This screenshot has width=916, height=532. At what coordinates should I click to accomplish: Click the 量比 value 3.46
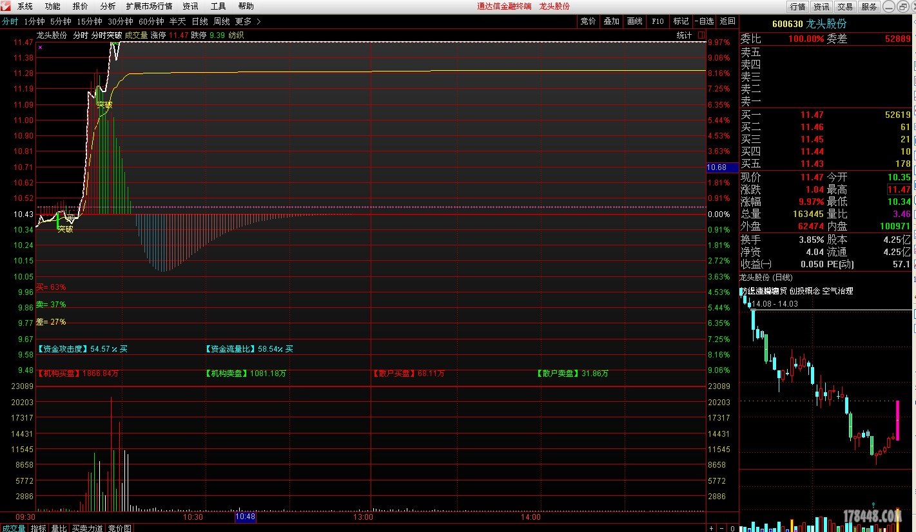901,214
